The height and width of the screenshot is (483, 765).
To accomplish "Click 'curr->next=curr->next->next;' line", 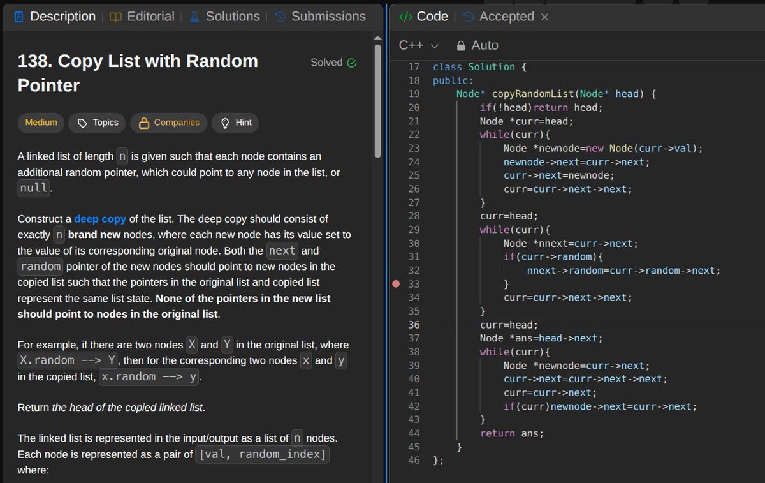I will click(585, 379).
